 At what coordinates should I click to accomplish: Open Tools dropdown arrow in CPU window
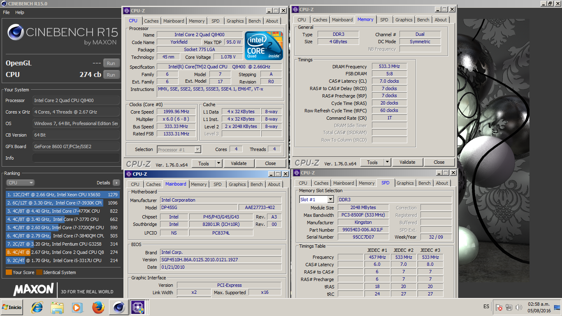pos(219,163)
